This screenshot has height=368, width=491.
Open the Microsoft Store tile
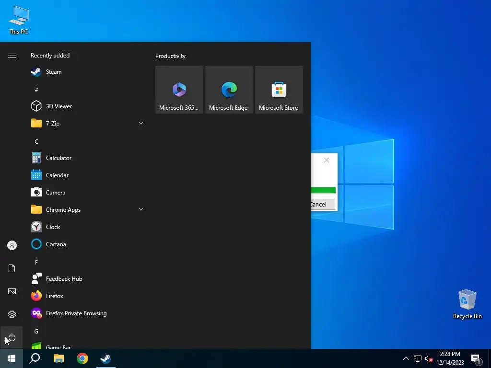point(279,90)
